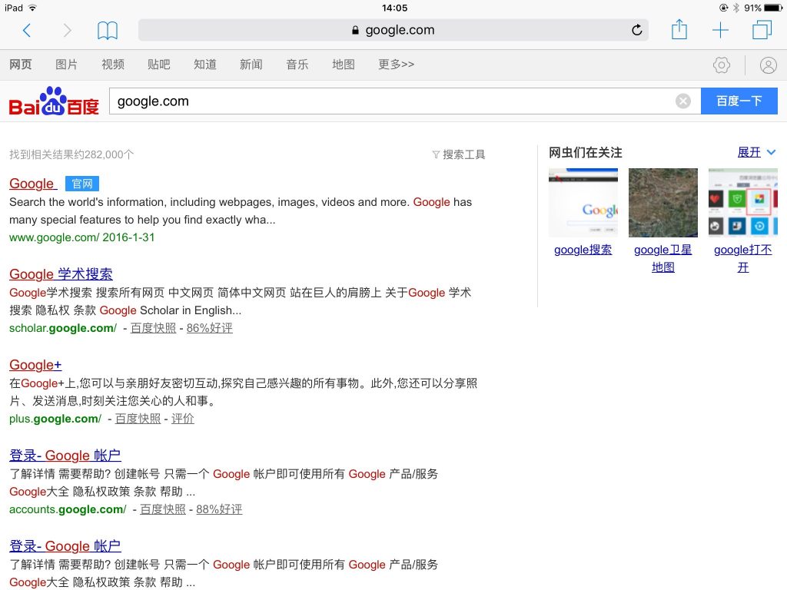787x590 pixels.
Task: Select the 网页 tab
Action: pos(21,65)
